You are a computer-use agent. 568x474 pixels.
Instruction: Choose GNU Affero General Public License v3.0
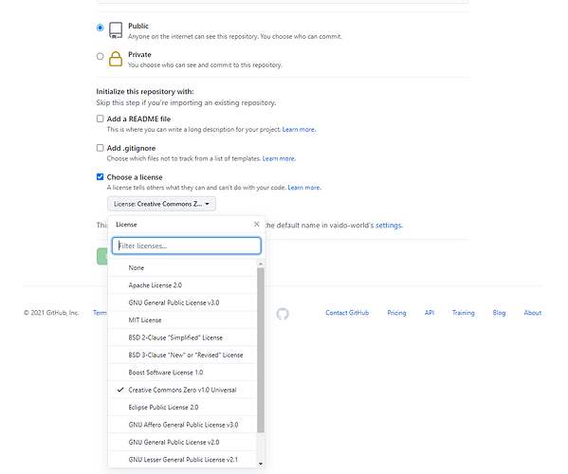(182, 425)
